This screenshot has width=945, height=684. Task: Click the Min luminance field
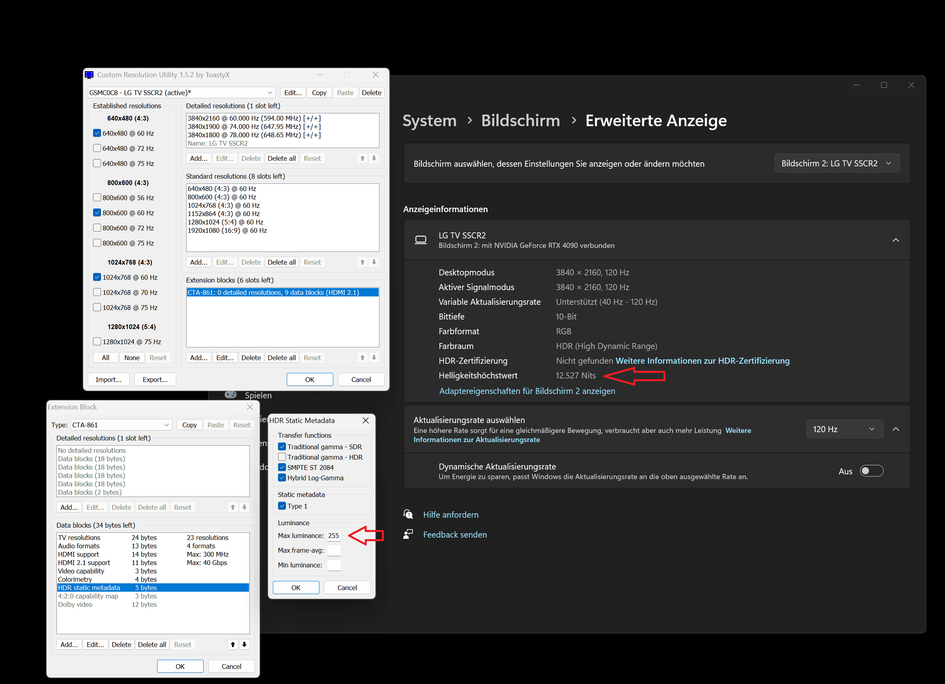(334, 565)
